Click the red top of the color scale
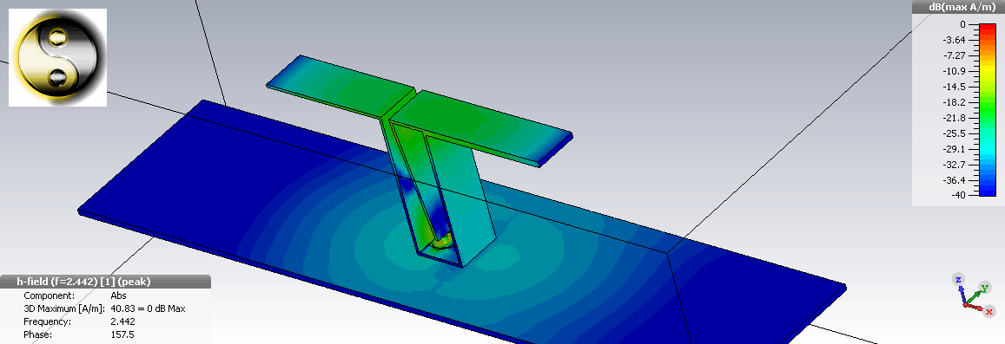This screenshot has height=344, width=1005. (x=987, y=28)
